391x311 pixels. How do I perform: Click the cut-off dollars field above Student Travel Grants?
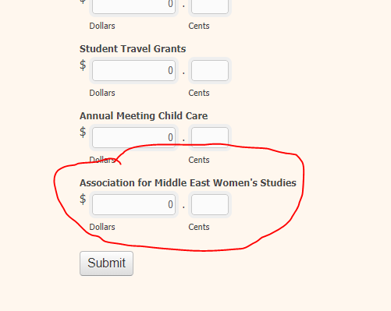[133, 5]
